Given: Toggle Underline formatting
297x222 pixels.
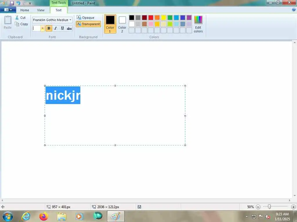Looking at the screenshot, I should click(x=62, y=28).
